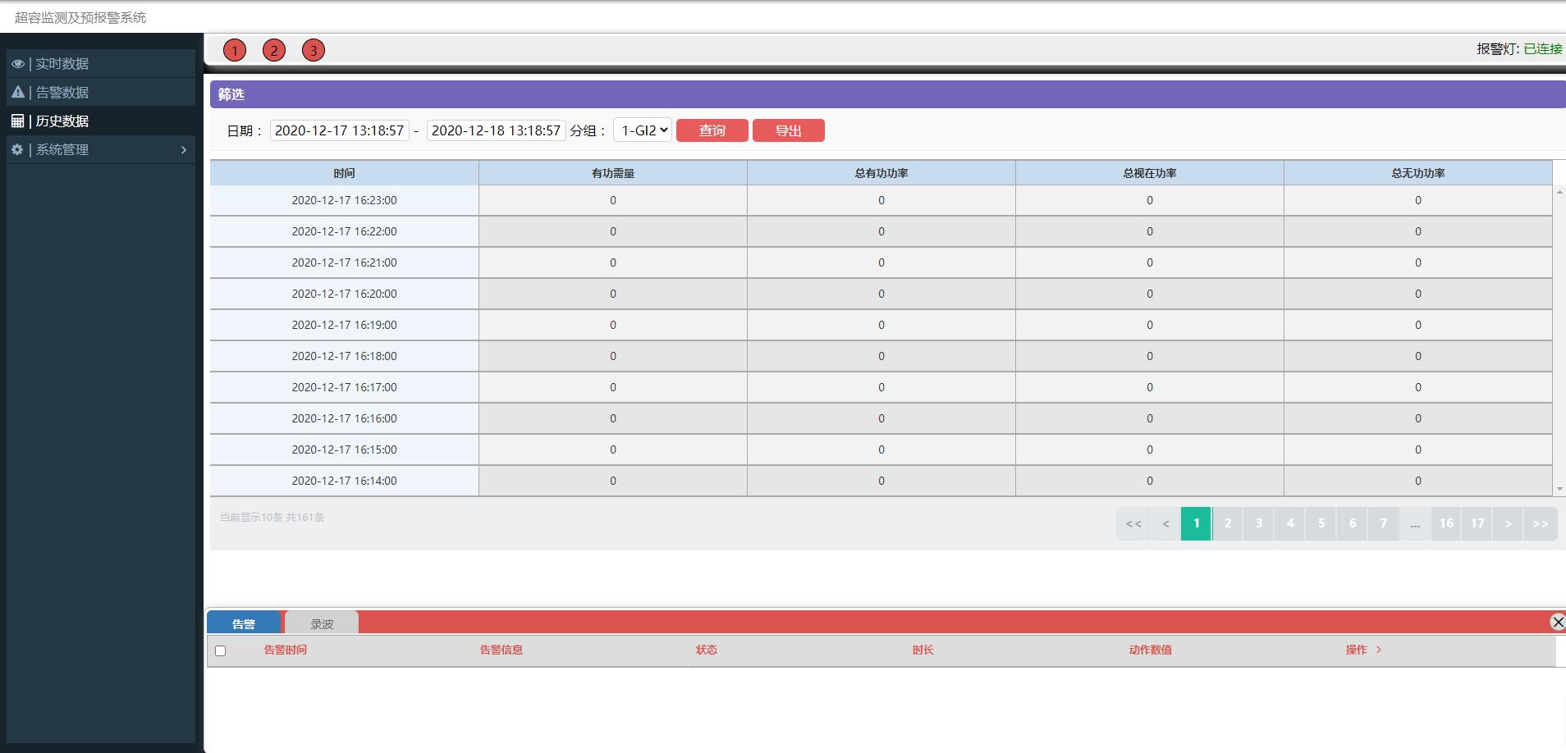Jump to last page with >> button
The image size is (1566, 753).
pos(1540,523)
